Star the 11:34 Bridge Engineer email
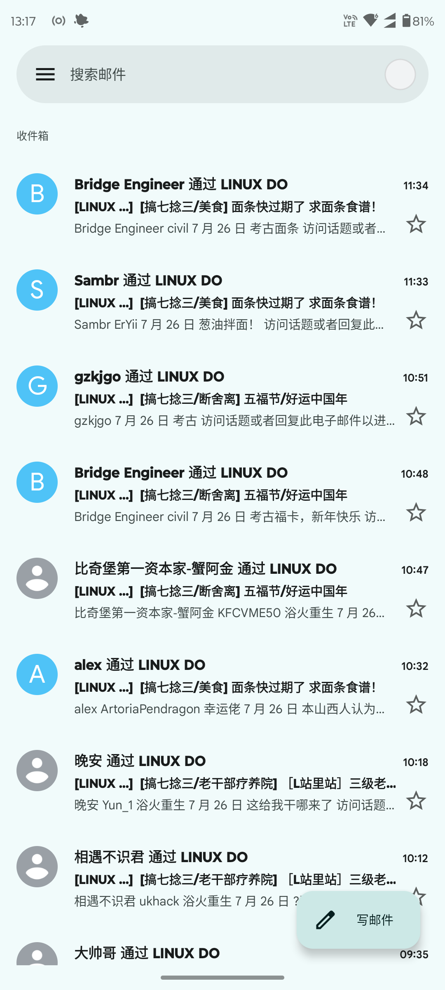 click(x=416, y=224)
